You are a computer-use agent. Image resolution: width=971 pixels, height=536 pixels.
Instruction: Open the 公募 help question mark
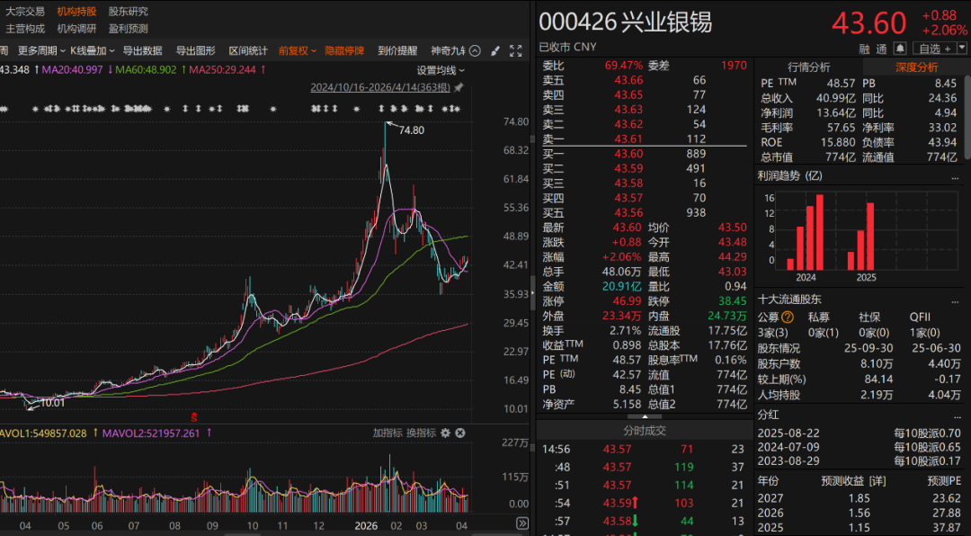coord(788,317)
